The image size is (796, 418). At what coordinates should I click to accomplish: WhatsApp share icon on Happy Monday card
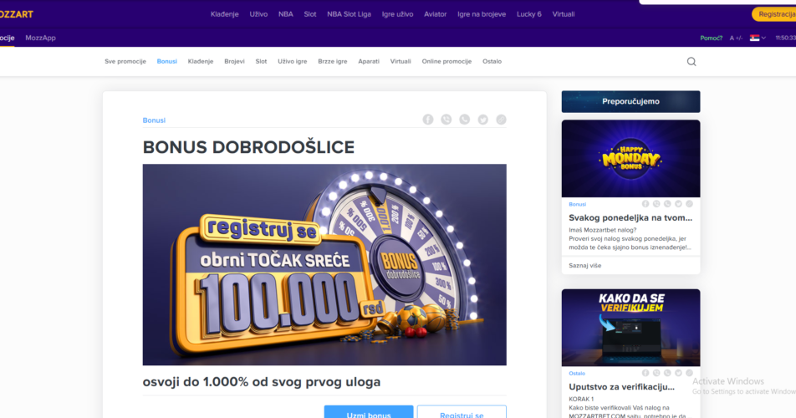point(667,204)
